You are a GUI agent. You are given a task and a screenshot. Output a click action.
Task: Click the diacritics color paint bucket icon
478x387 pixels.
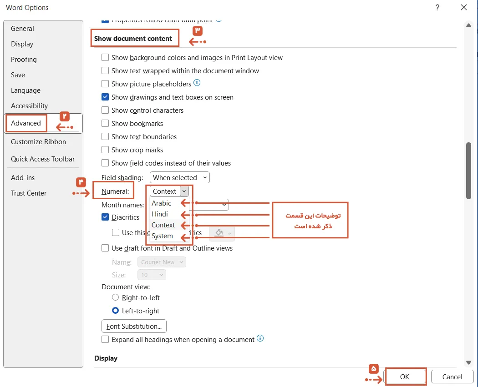(219, 233)
